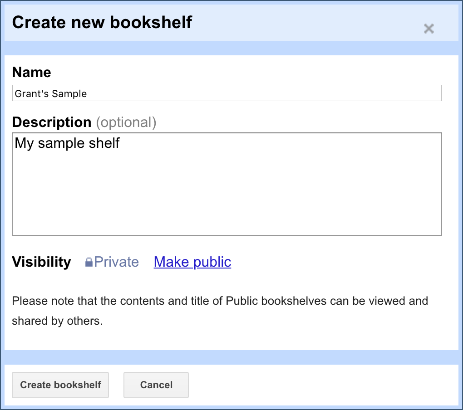The width and height of the screenshot is (463, 410).
Task: Click the gray (optional) hint text
Action: pos(126,122)
